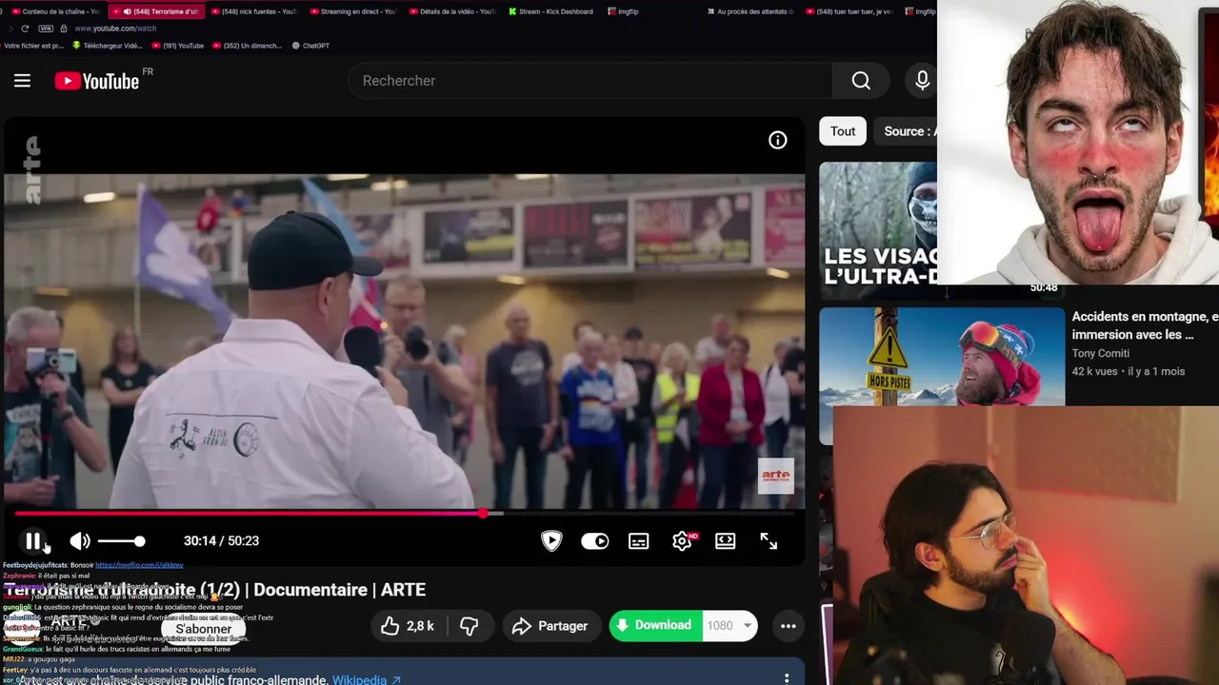Reload the page with the refresh icon

[x=25, y=29]
